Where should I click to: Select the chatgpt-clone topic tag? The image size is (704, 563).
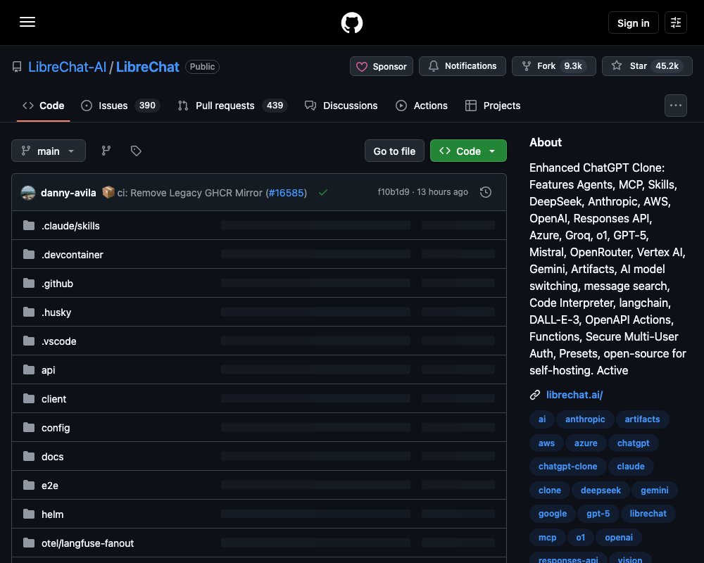[567, 467]
